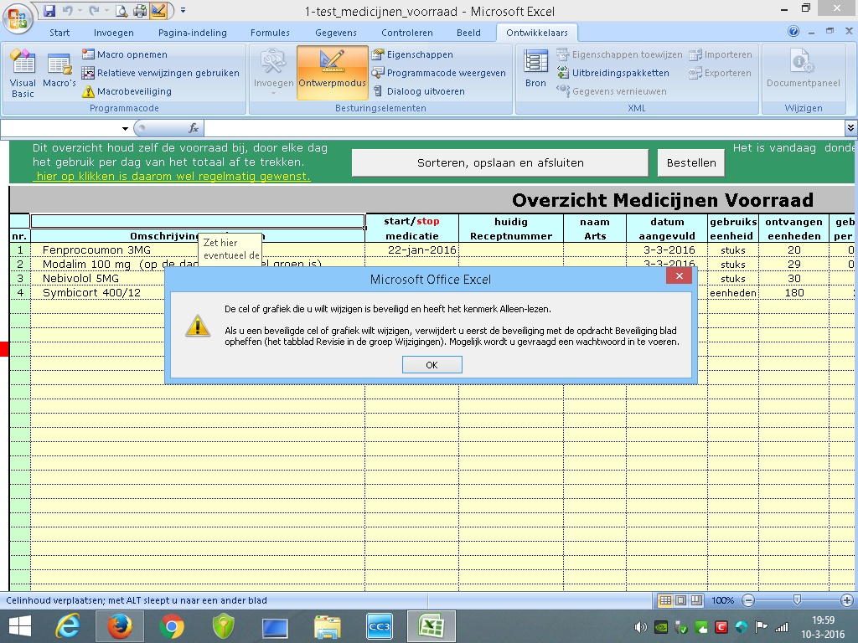Open Uitbreidingspakketten
858x643 pixels.
pos(612,73)
